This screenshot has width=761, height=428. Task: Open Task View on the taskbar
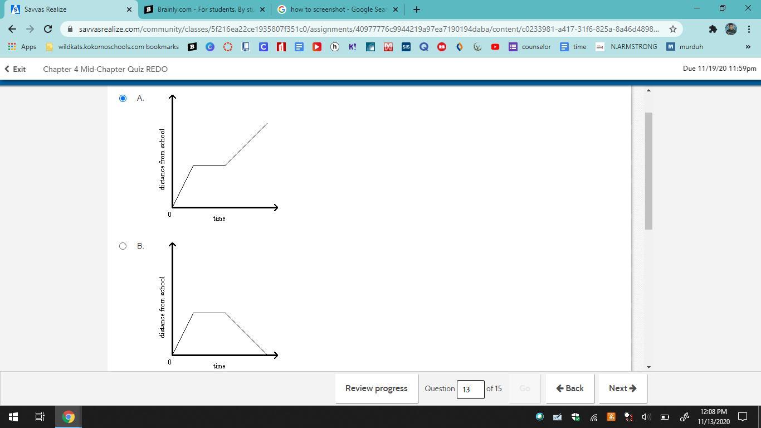pyautogui.click(x=40, y=417)
